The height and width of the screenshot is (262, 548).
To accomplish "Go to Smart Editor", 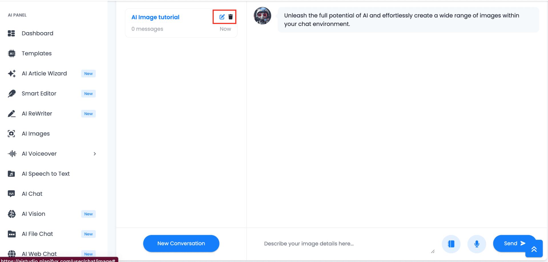I will tap(39, 93).
